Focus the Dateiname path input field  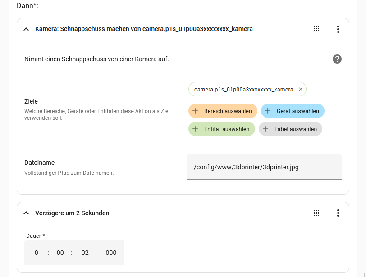tap(264, 167)
